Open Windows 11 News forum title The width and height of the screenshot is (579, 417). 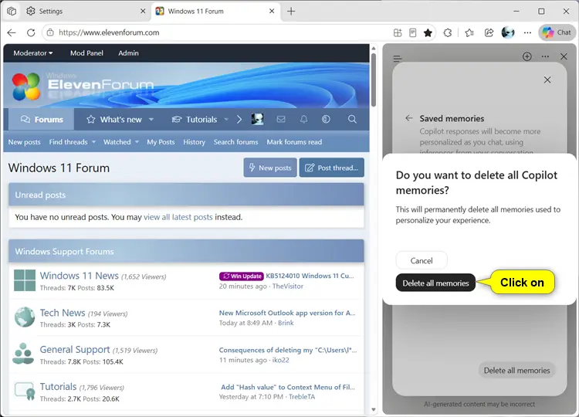pyautogui.click(x=80, y=276)
